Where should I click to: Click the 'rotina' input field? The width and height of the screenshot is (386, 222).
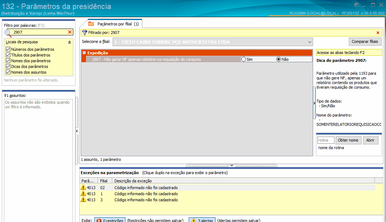[326, 140]
